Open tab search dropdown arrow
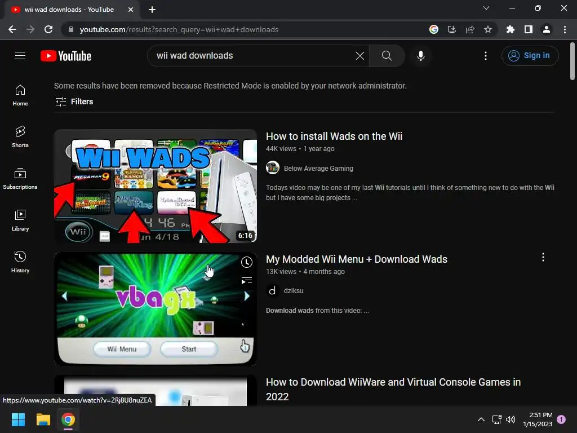The image size is (577, 433). pos(486,8)
